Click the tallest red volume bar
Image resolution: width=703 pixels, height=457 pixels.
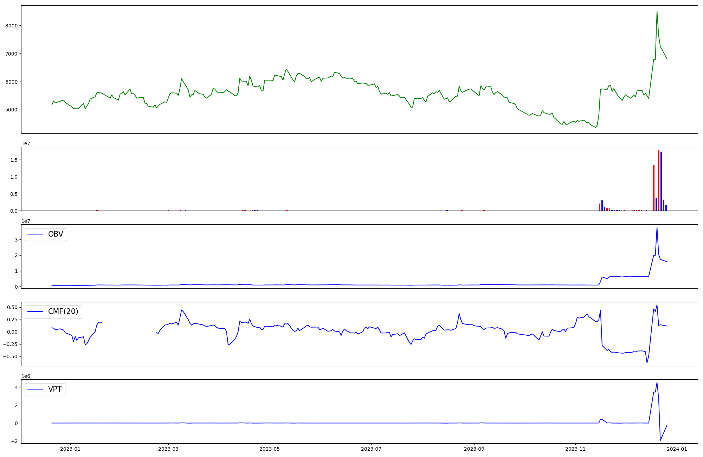(x=659, y=180)
